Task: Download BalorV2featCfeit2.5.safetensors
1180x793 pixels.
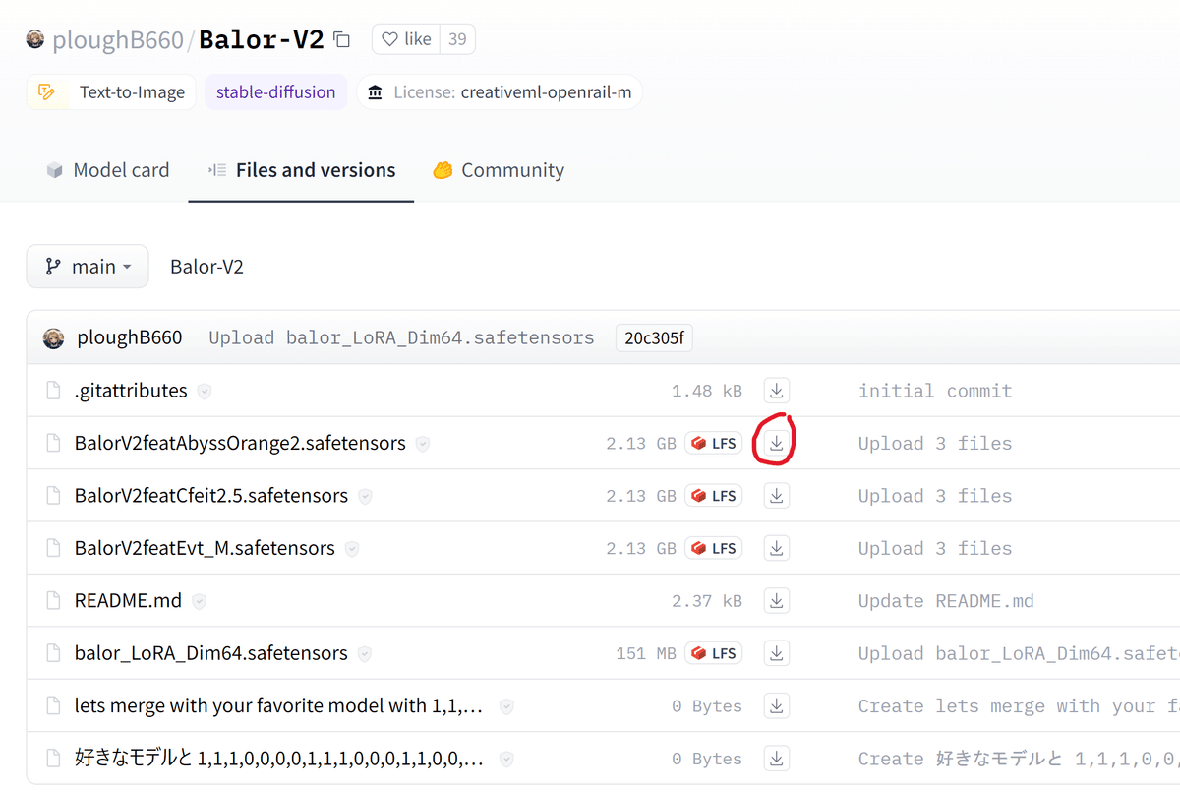Action: coord(777,496)
